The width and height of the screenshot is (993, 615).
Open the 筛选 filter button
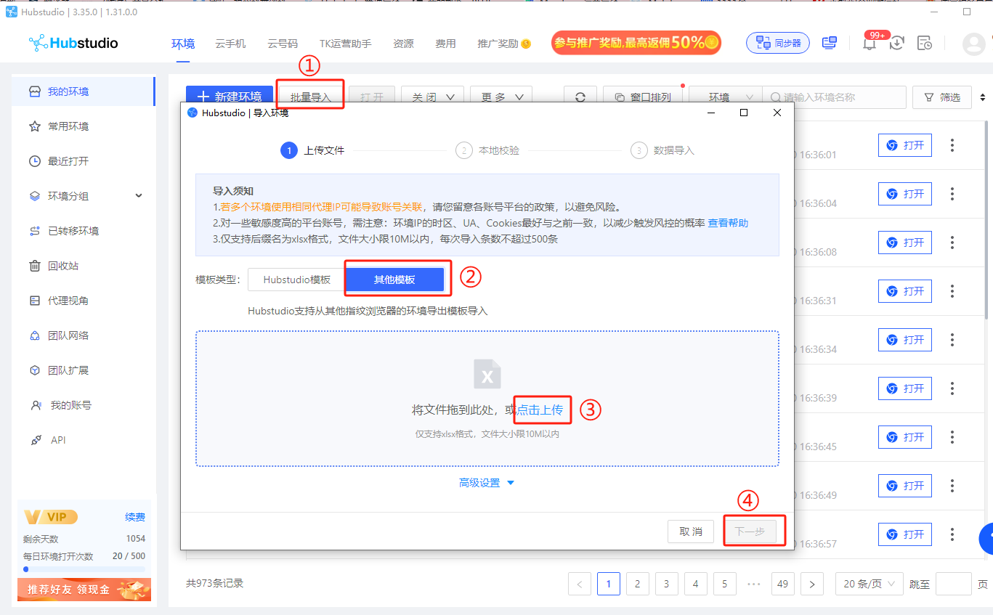click(x=941, y=97)
